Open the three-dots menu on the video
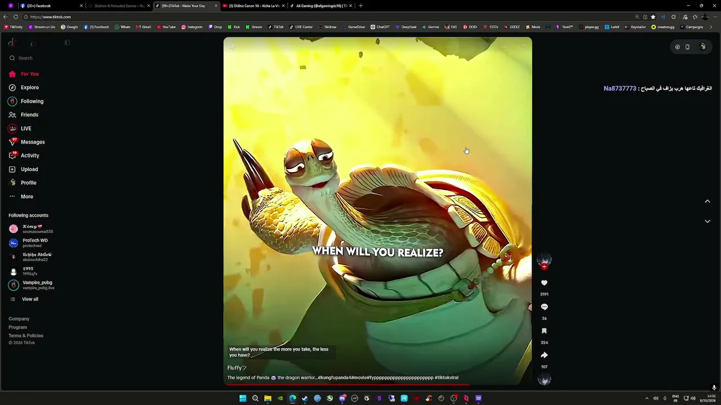 [x=505, y=47]
